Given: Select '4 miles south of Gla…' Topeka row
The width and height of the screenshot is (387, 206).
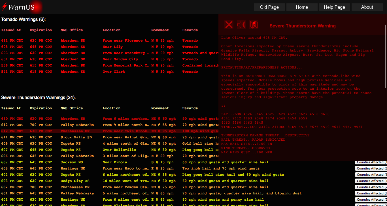Looking at the screenshot, I should [126, 143].
